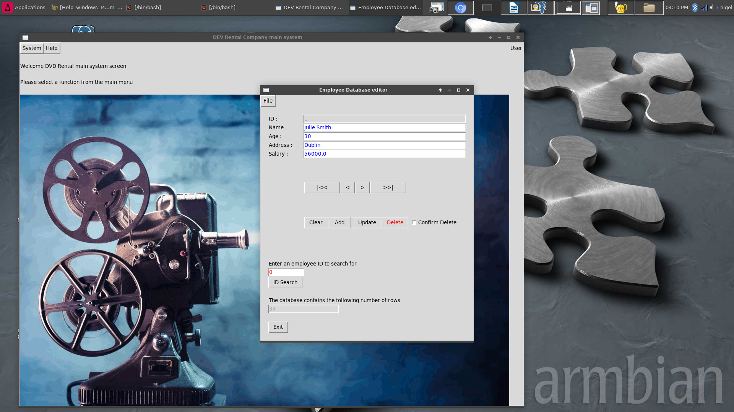The image size is (734, 412).
Task: Click the Salary field showing 56000.0
Action: pos(384,154)
